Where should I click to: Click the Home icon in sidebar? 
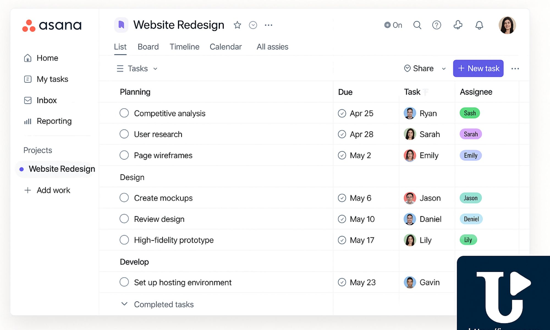pyautogui.click(x=28, y=58)
